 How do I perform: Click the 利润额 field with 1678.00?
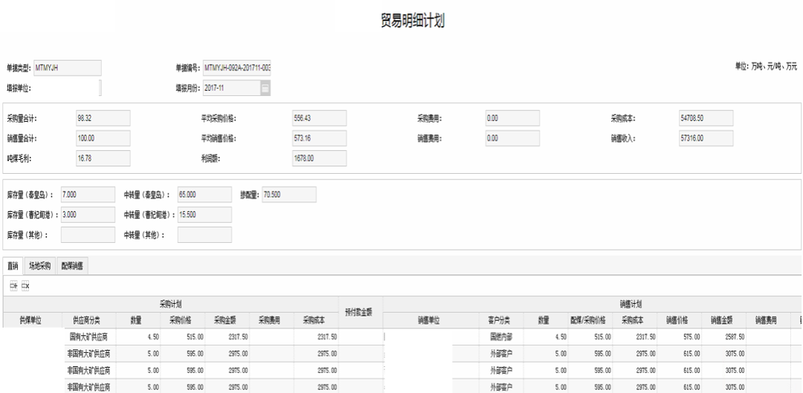point(320,158)
